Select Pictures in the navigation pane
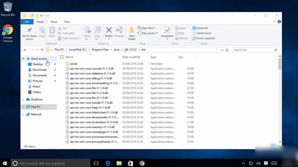 (38, 81)
